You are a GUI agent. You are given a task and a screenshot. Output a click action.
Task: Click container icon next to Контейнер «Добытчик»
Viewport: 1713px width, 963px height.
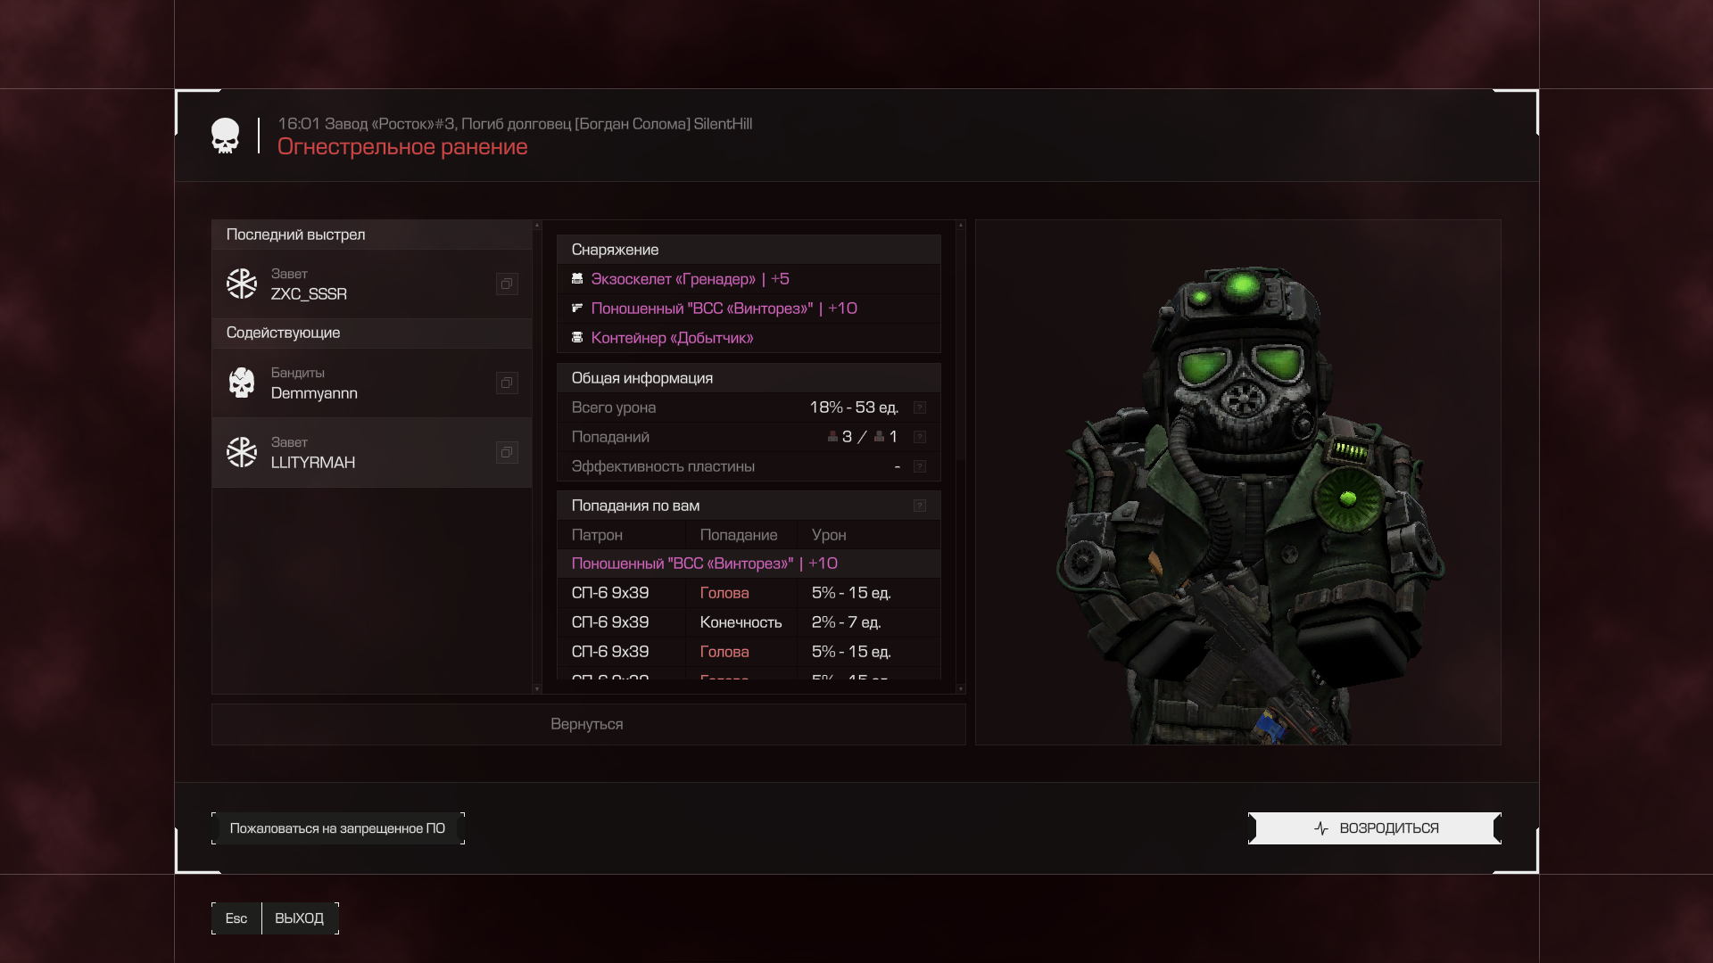tap(577, 338)
